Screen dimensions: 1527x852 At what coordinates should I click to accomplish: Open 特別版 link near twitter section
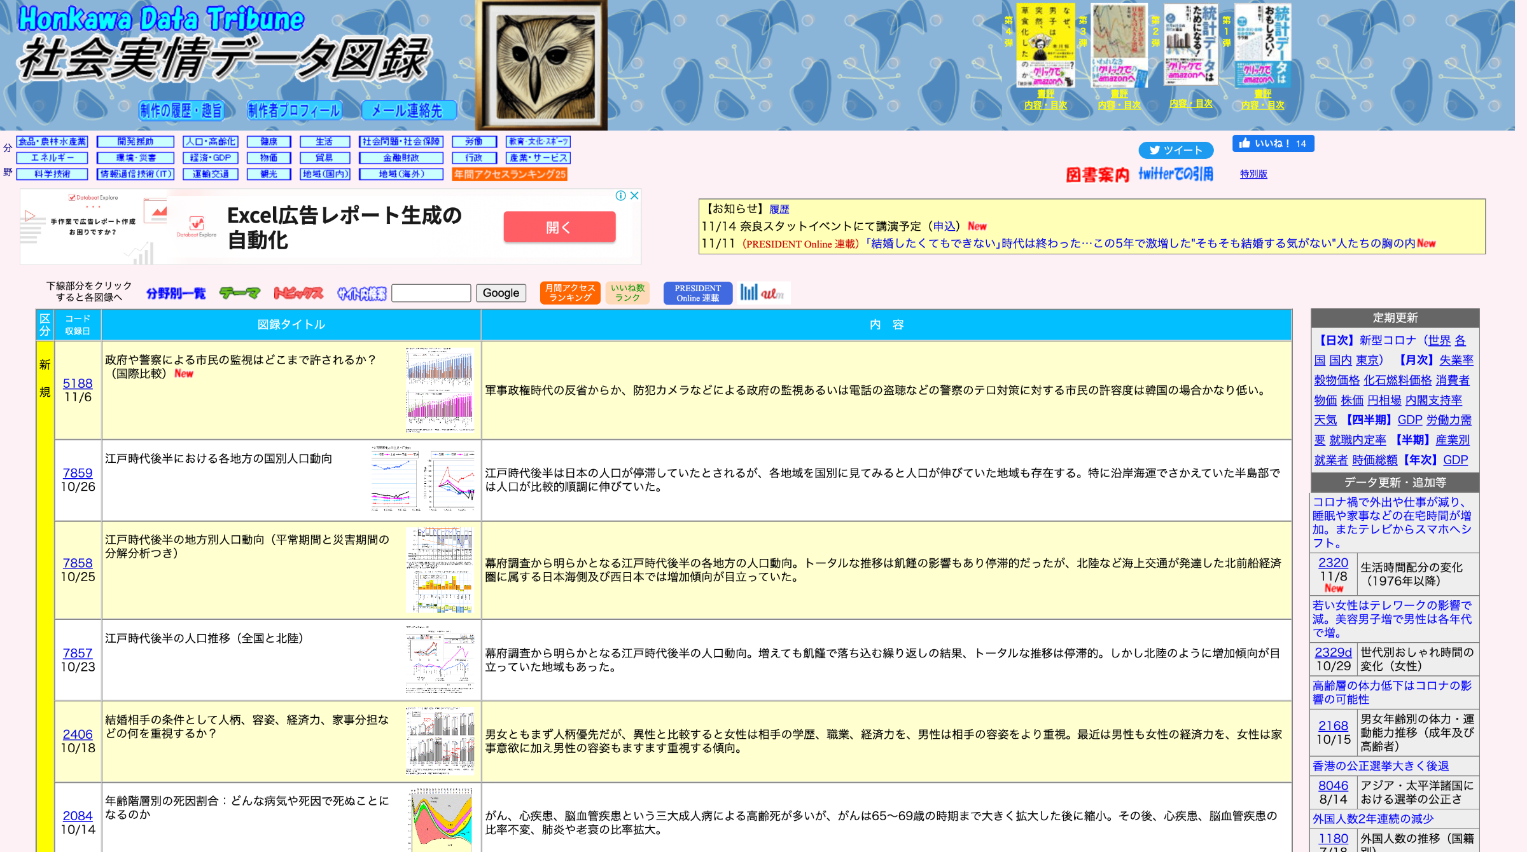pyautogui.click(x=1253, y=174)
